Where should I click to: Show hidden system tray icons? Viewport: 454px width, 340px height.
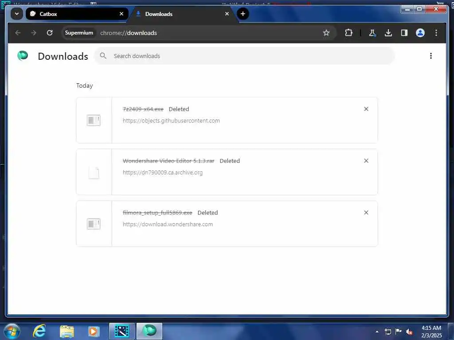(x=377, y=332)
